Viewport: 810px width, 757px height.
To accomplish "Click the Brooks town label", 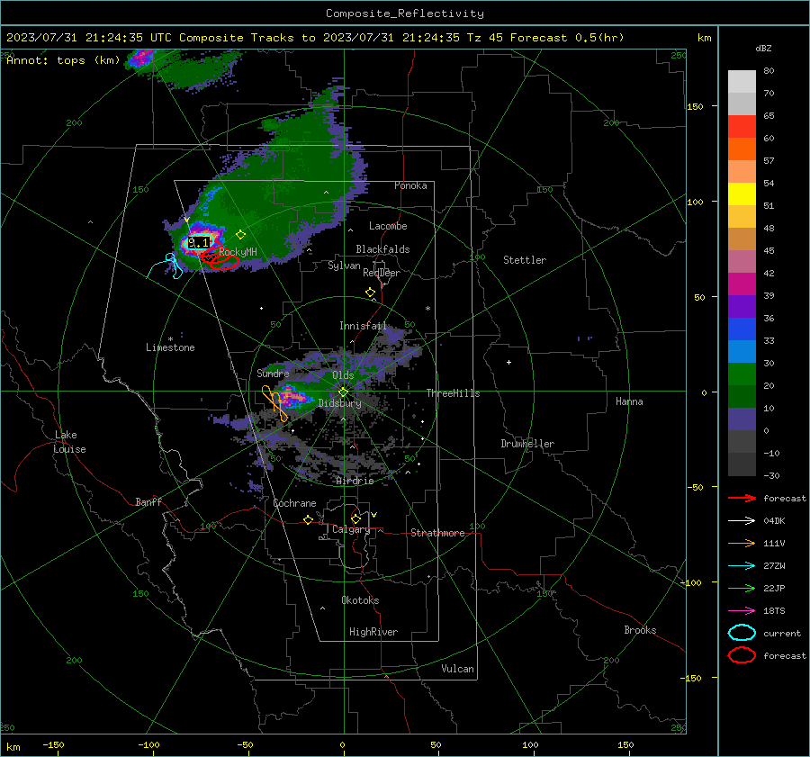I will [x=640, y=630].
